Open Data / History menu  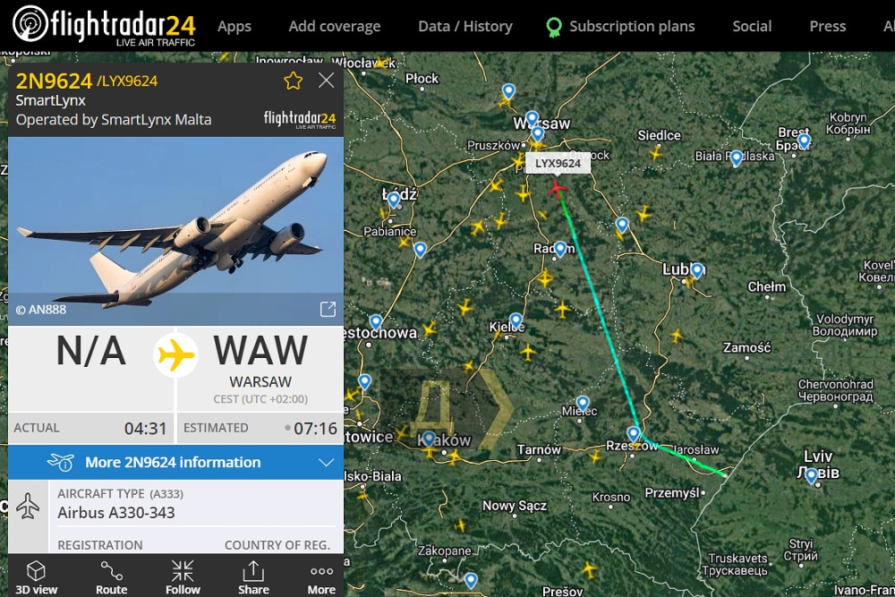[465, 26]
